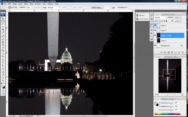Create new adjustment layer icon

[x=172, y=52]
